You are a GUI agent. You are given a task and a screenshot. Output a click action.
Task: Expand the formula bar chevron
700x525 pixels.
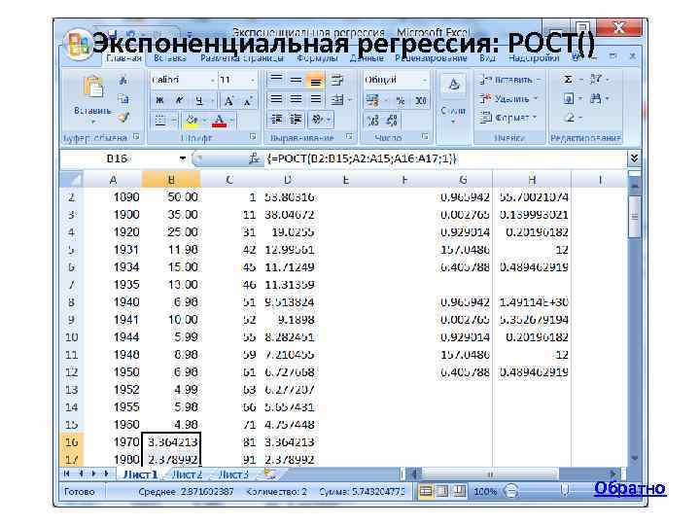pyautogui.click(x=634, y=158)
